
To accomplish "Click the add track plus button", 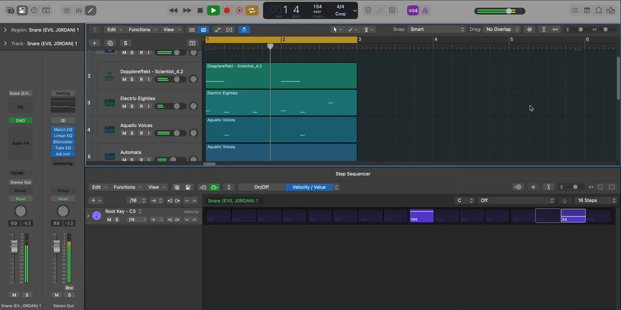I will 94,43.
